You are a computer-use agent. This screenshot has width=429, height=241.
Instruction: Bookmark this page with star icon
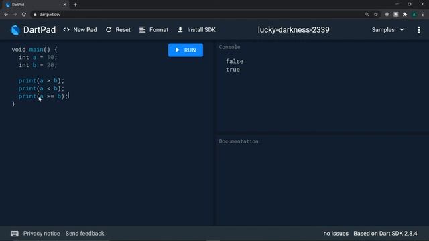coord(376,15)
